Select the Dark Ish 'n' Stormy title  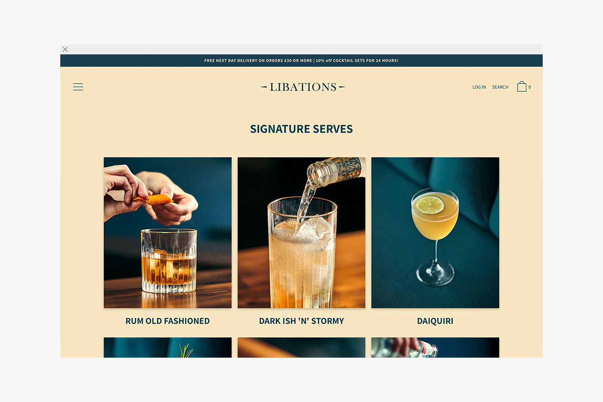301,321
